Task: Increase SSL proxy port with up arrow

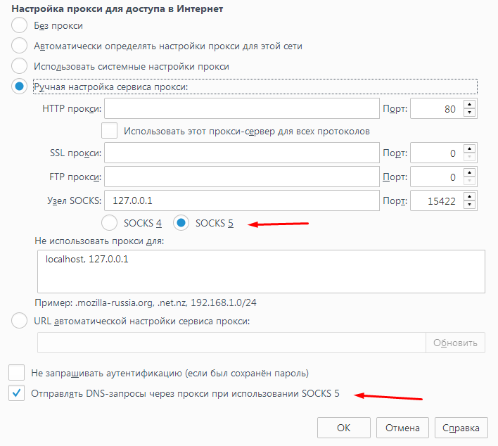Action: 470,149
